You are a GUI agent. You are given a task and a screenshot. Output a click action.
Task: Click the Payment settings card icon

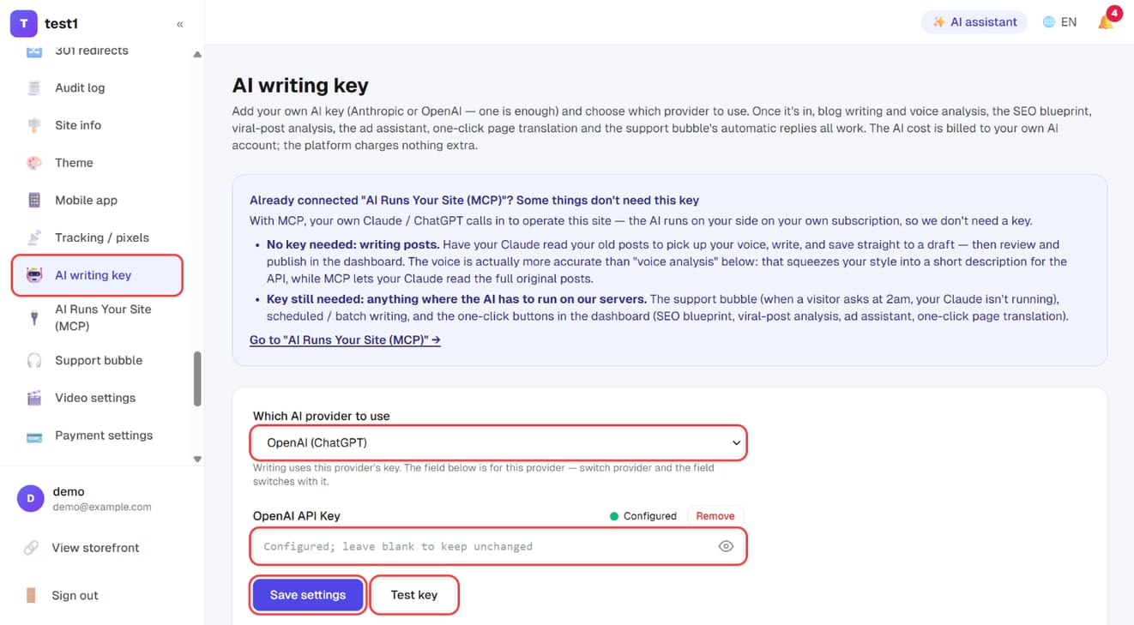coord(34,436)
